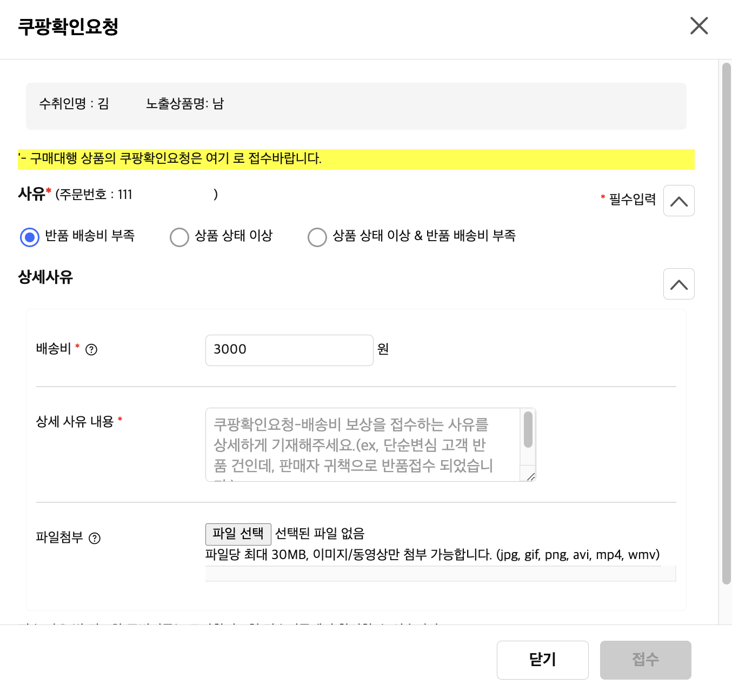732x691 pixels.
Task: Click the 원 currency unit text
Action: 383,349
